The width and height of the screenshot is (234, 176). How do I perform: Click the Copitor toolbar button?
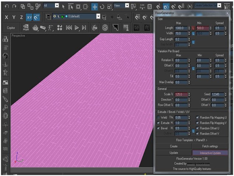pos(11,28)
